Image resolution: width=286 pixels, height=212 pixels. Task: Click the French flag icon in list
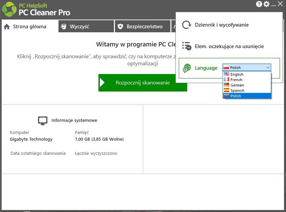pos(227,79)
